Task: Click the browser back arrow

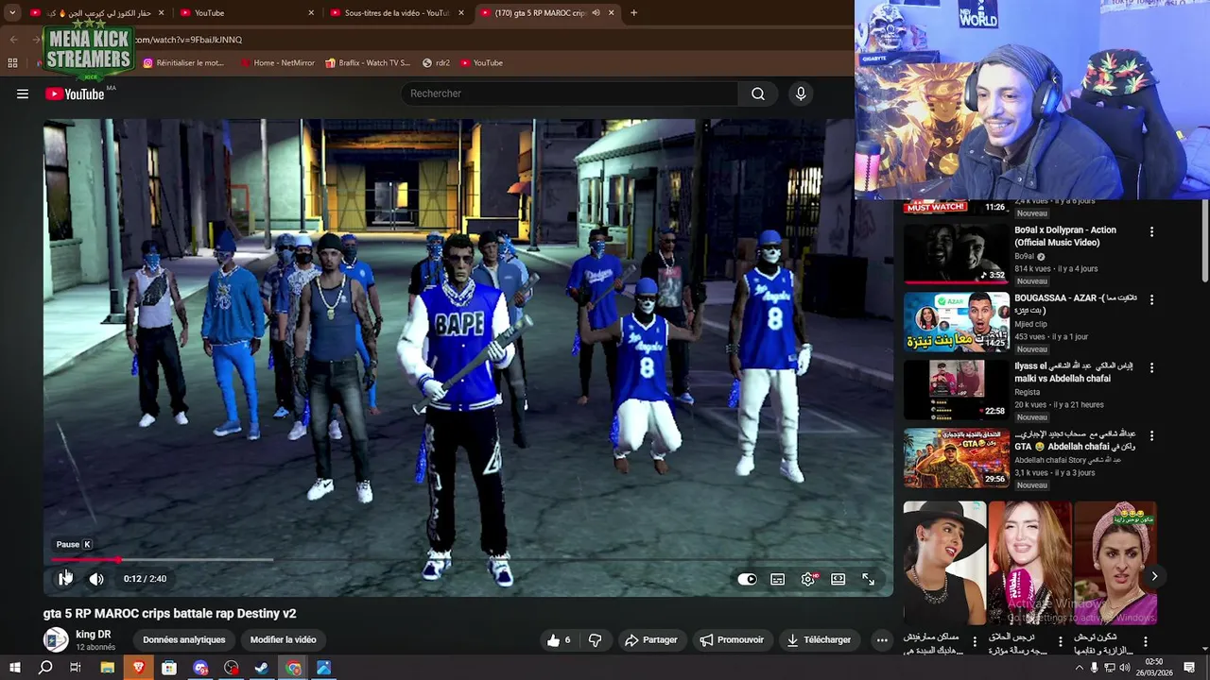Action: pos(13,40)
